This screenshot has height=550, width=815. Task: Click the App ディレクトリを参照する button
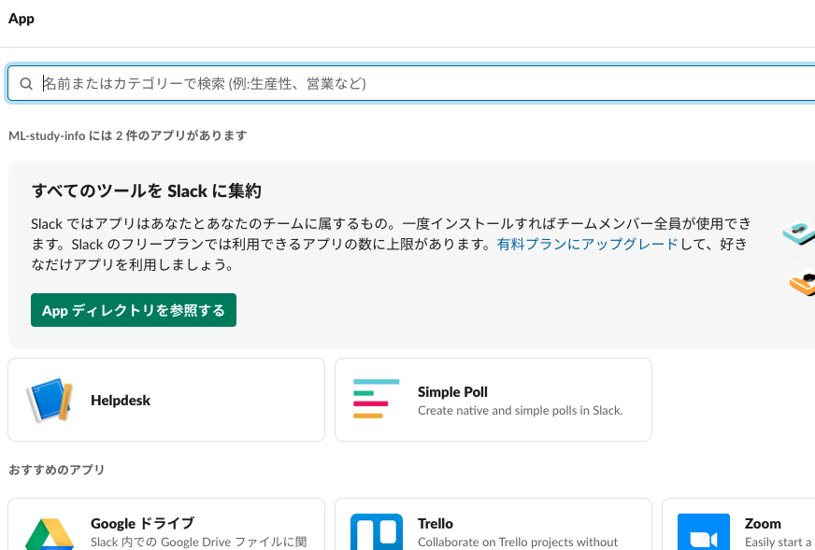134,310
